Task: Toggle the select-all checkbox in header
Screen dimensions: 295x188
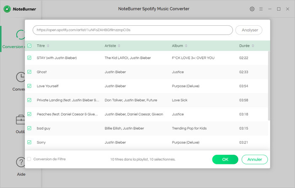Action: coord(29,46)
